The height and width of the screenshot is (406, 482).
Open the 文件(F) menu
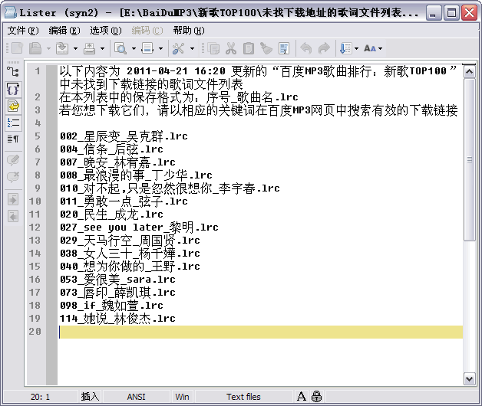tap(23, 31)
